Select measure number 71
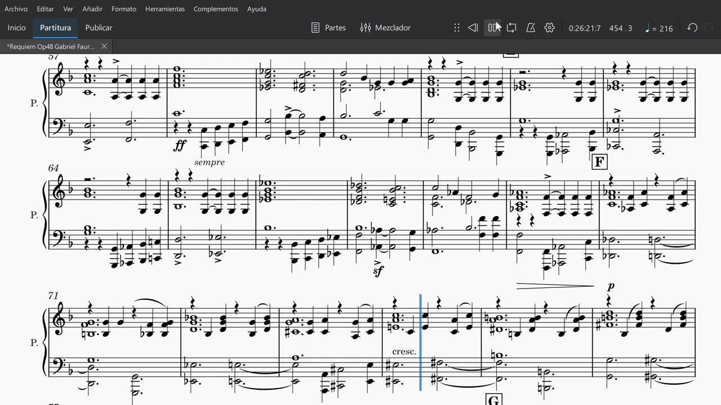This screenshot has width=721, height=405. (x=53, y=295)
